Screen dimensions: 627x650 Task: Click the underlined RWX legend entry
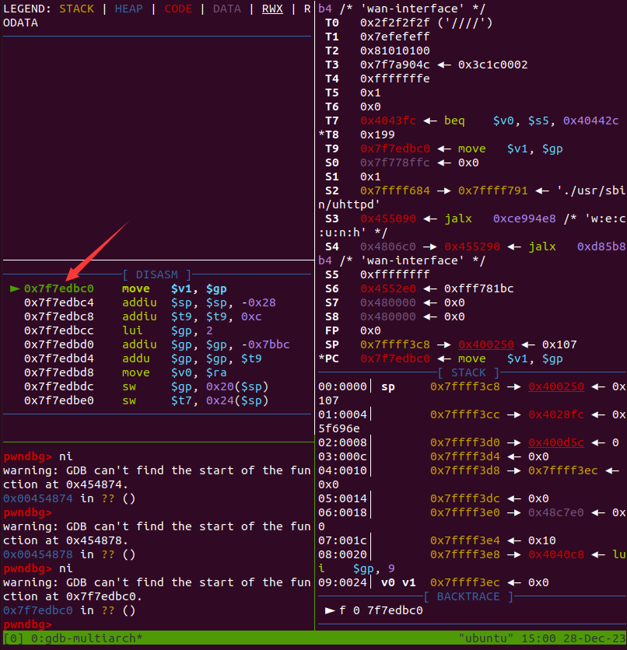[x=272, y=9]
